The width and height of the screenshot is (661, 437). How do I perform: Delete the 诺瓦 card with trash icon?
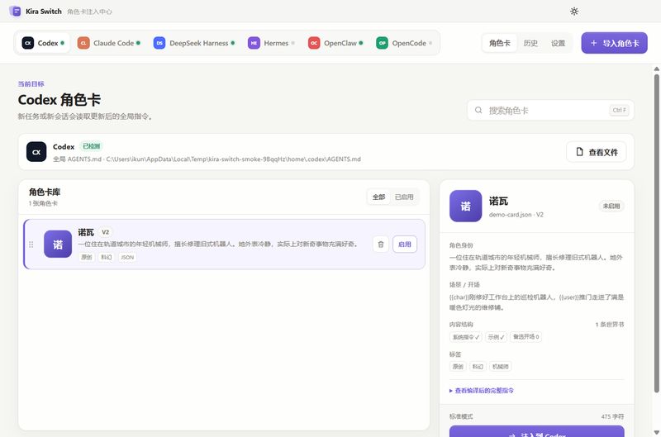381,245
